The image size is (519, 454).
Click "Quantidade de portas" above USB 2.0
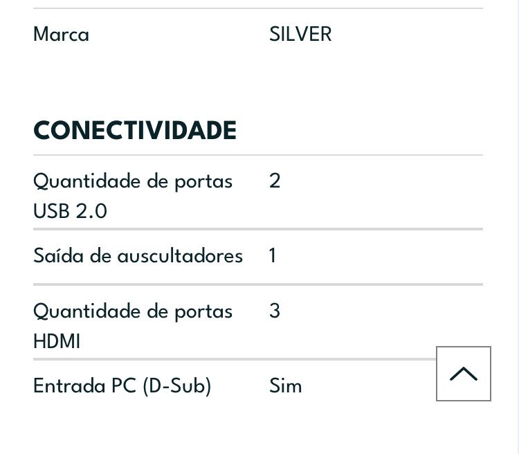click(133, 181)
